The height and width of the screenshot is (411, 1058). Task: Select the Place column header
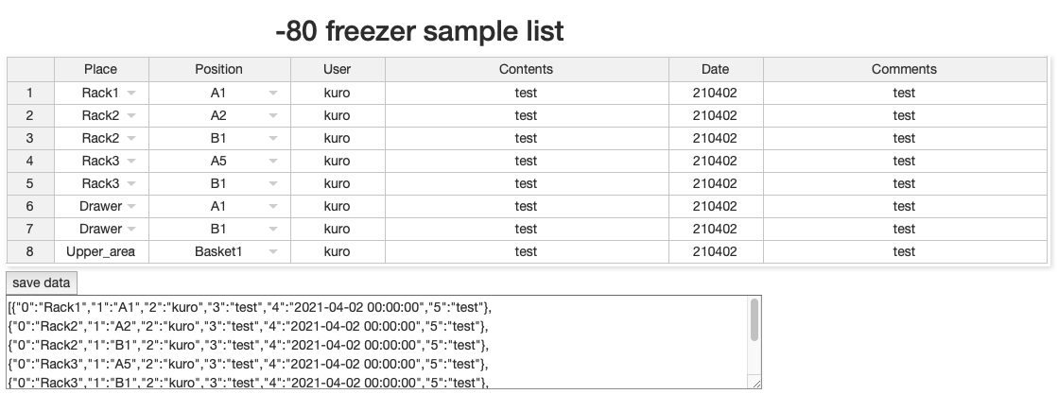(x=101, y=69)
